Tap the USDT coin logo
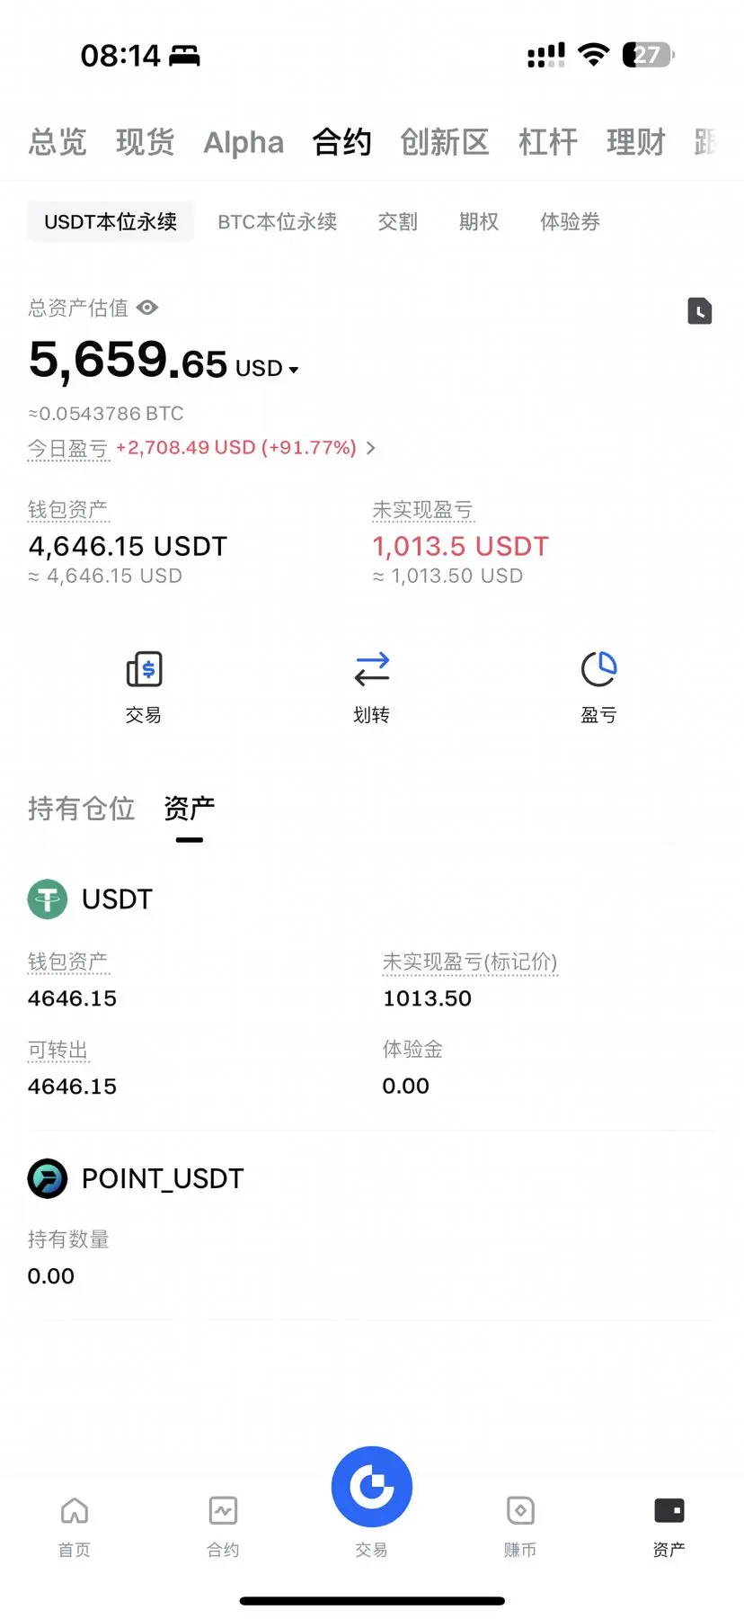 [x=48, y=899]
